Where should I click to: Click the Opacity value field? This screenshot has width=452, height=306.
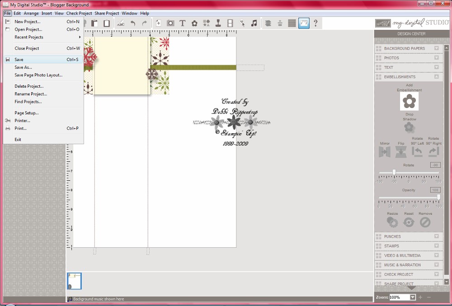point(435,190)
